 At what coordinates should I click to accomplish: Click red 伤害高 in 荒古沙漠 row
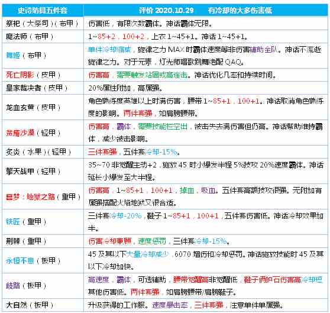(x=99, y=127)
